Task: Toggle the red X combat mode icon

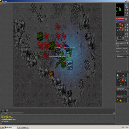Action: (x=126, y=25)
